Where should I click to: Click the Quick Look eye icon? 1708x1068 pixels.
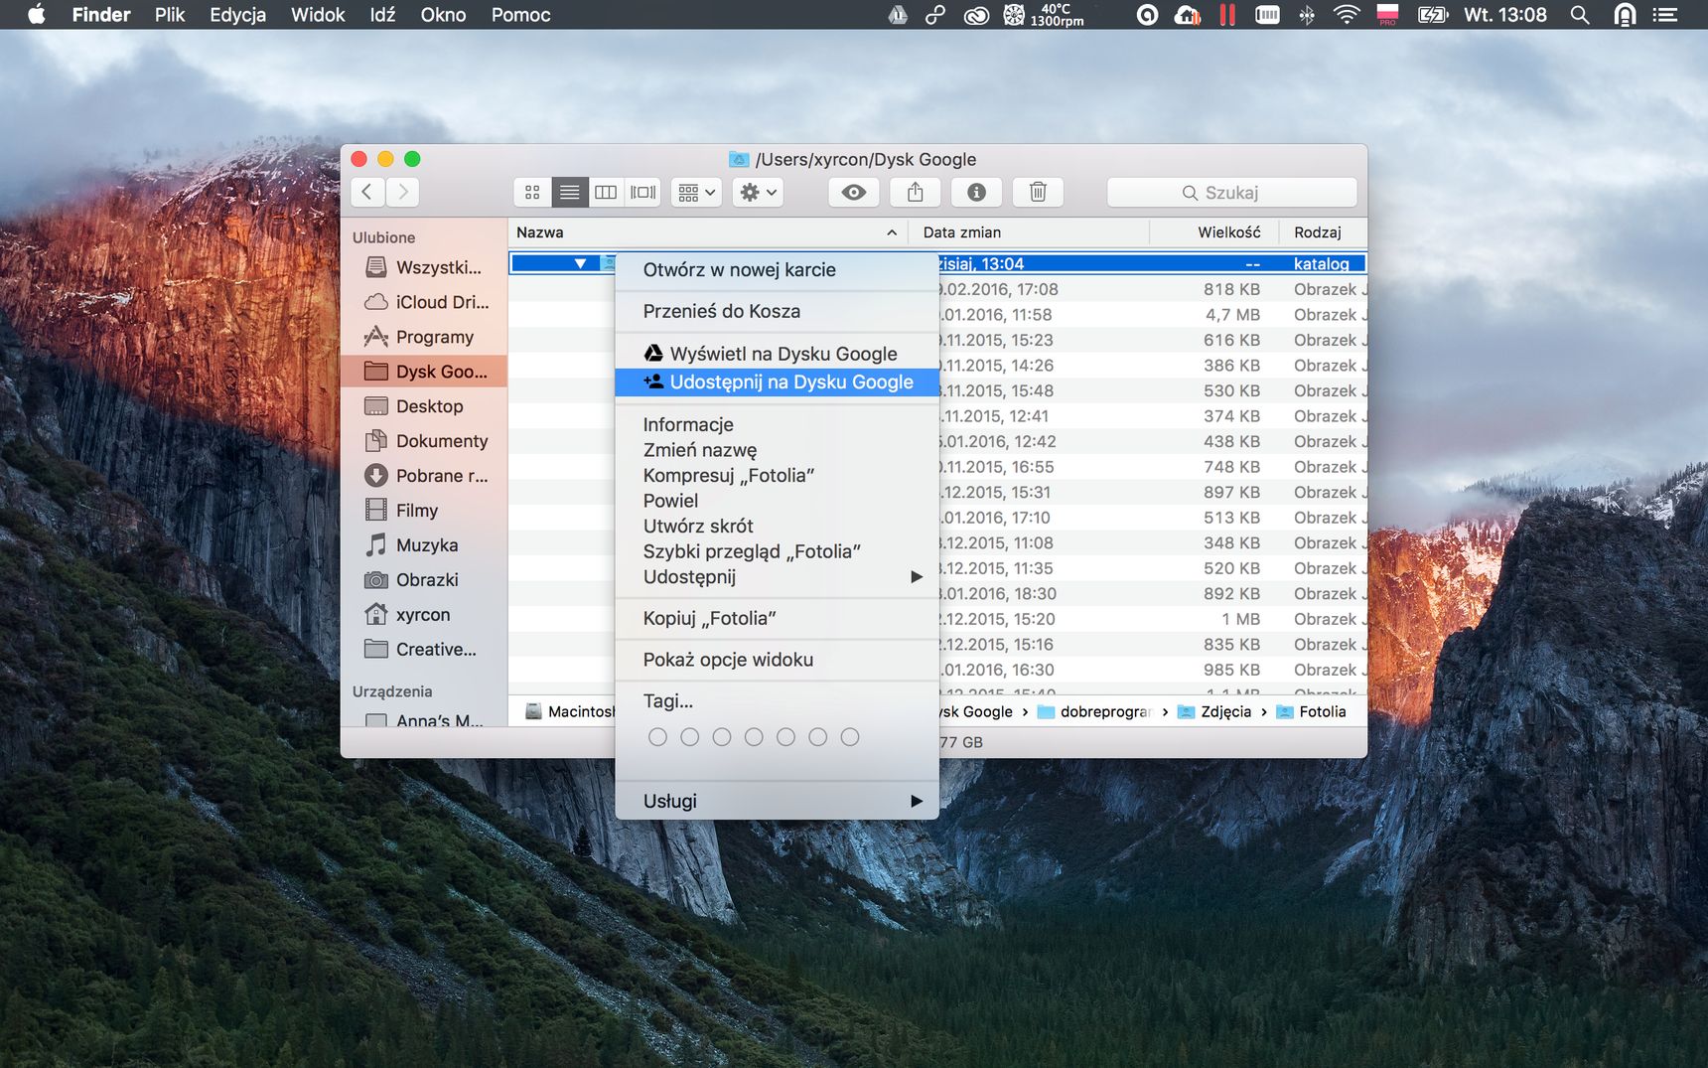tap(854, 192)
